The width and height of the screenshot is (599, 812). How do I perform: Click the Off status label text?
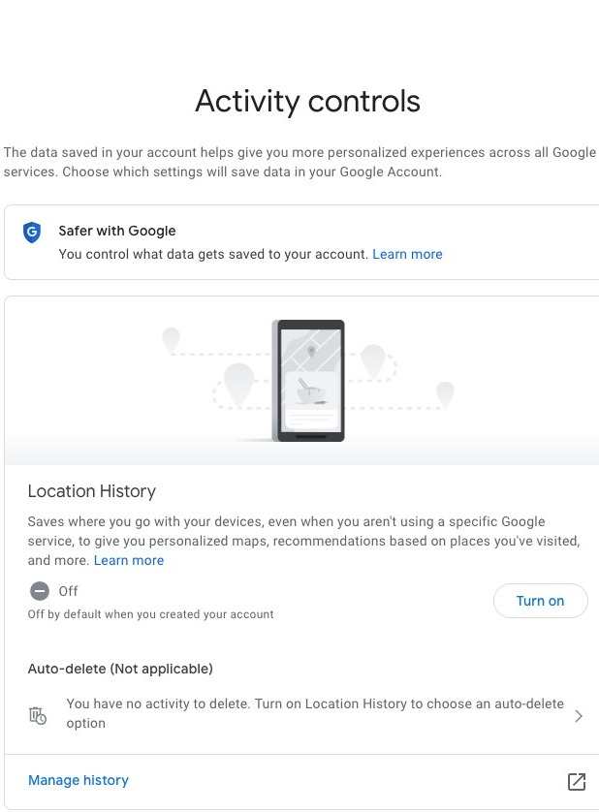(x=68, y=591)
